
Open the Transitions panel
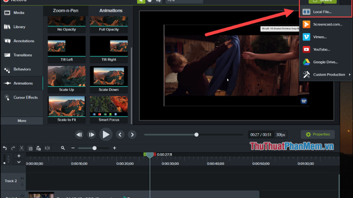coord(23,55)
